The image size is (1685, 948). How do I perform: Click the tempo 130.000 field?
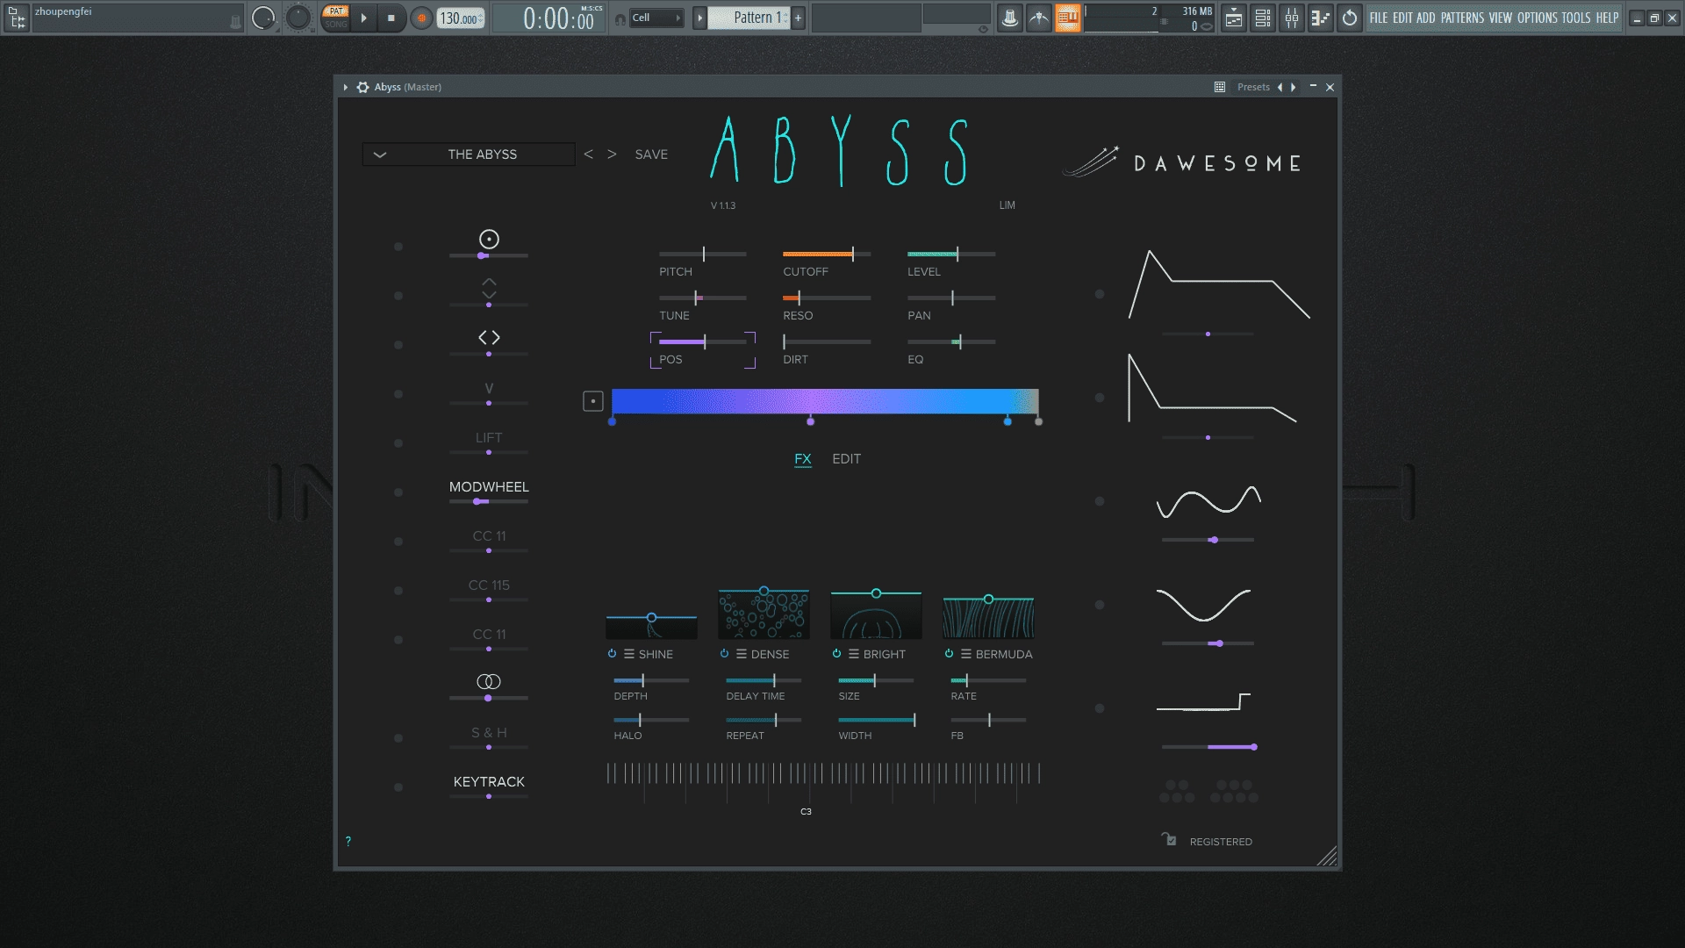(x=462, y=18)
